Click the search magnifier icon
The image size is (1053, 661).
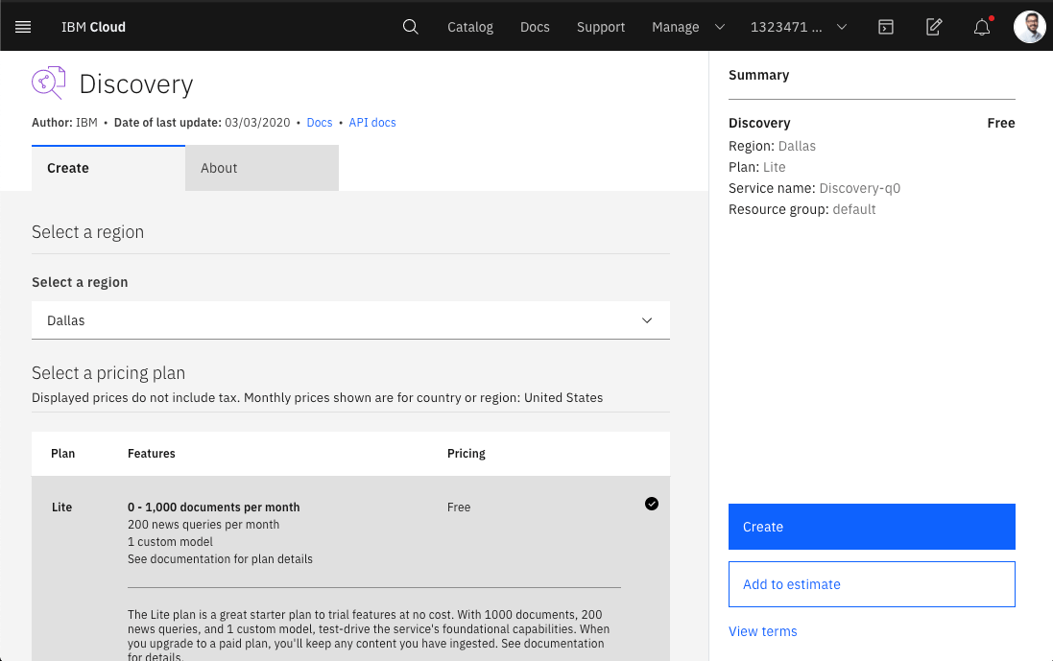(x=410, y=27)
